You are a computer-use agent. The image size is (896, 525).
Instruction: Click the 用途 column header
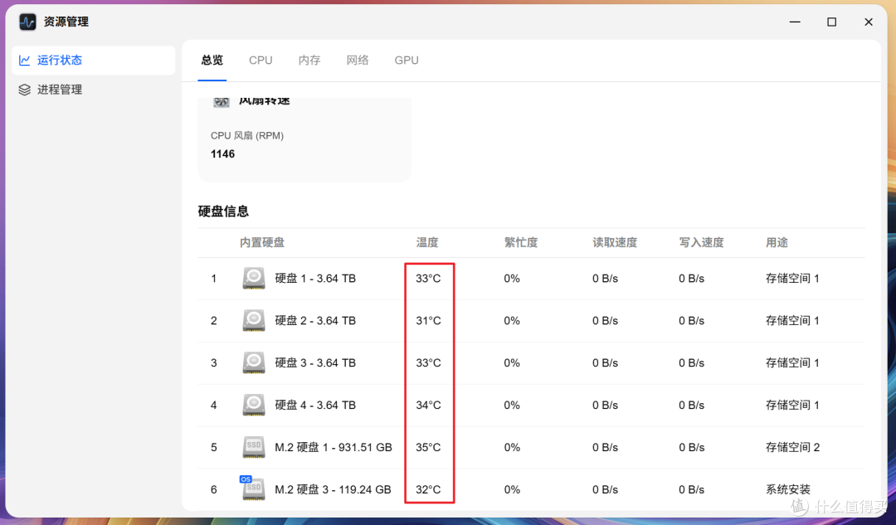click(x=777, y=242)
